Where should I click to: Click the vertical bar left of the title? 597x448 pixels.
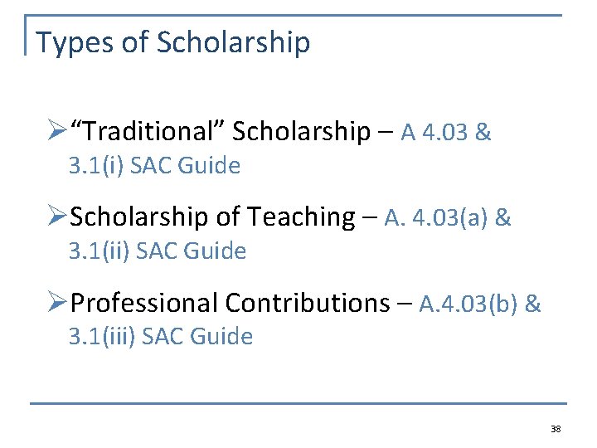[27, 35]
